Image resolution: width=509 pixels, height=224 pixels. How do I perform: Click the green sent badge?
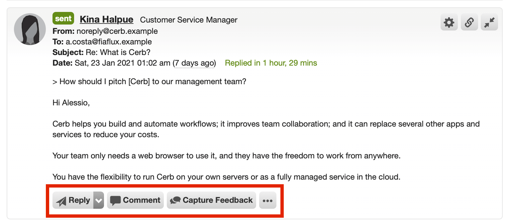pos(63,19)
